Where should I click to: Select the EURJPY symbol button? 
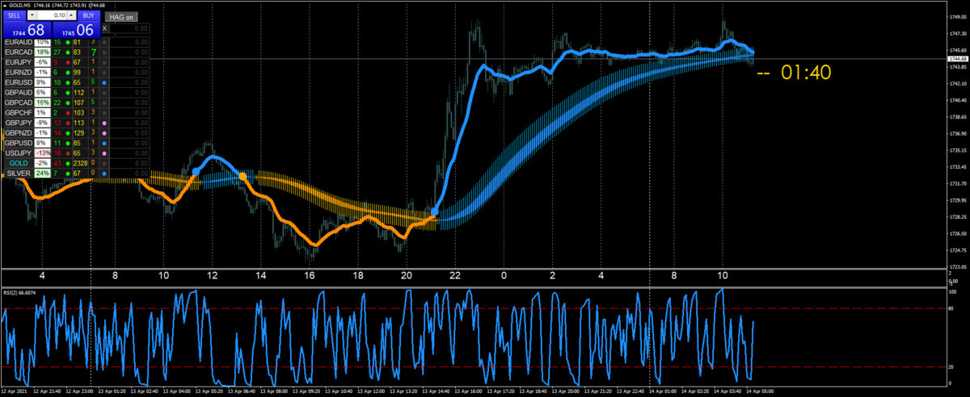(19, 62)
